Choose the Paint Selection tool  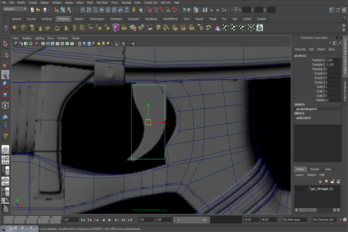point(5,64)
